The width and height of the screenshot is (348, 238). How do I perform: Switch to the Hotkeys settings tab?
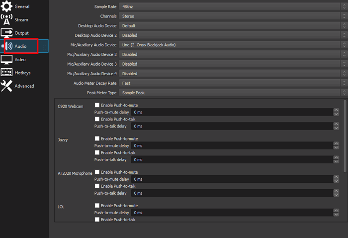pyautogui.click(x=22, y=73)
